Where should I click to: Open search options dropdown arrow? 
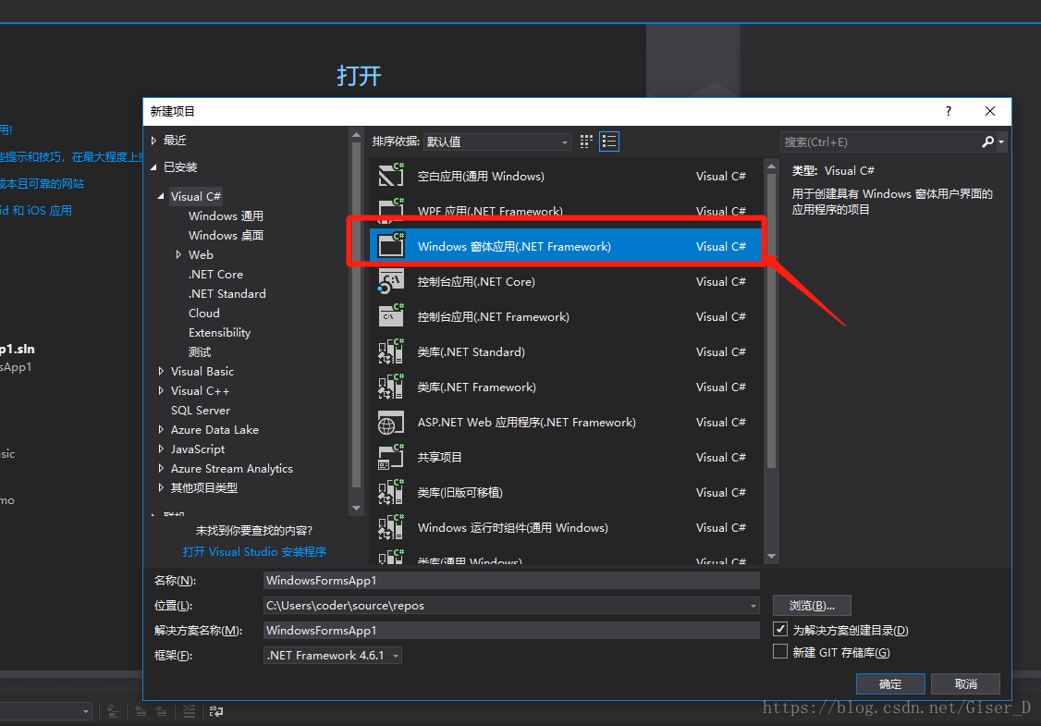coord(1001,142)
